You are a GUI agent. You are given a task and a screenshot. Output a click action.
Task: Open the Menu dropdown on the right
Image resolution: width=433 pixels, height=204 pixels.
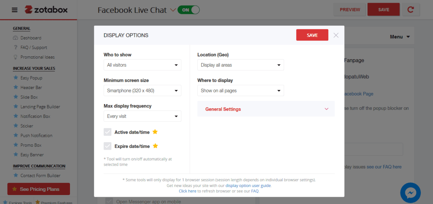click(400, 37)
